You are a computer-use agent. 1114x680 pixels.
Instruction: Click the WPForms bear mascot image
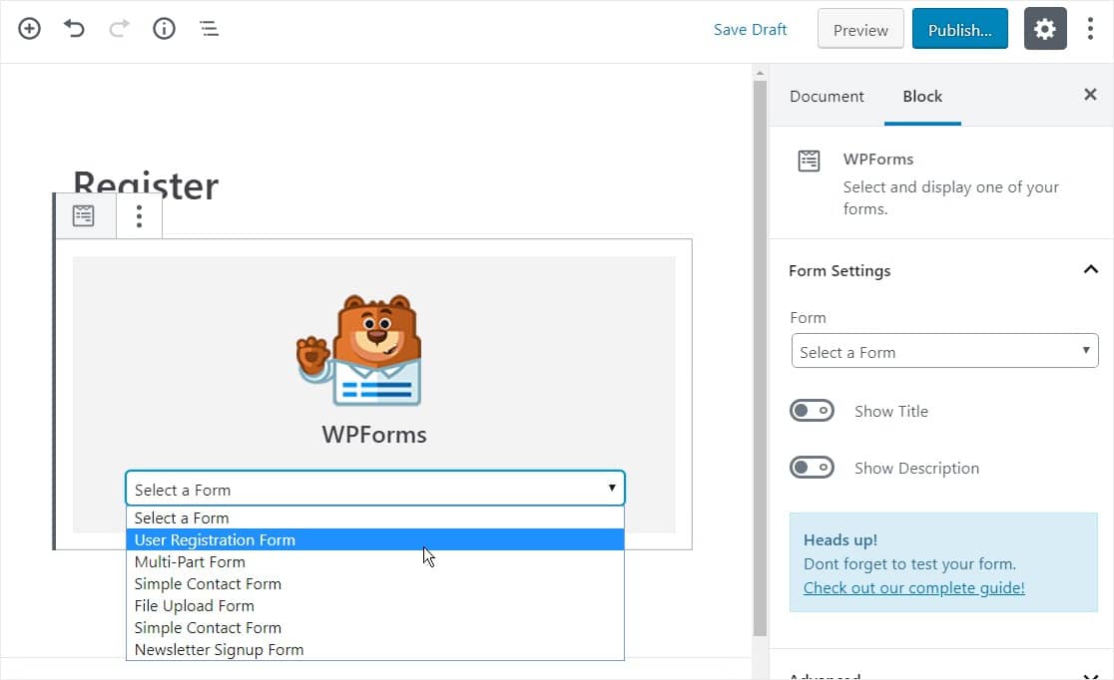tap(359, 349)
